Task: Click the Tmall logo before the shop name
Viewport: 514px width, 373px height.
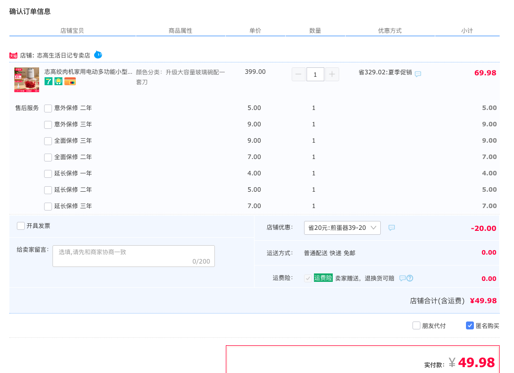Action: 13,56
